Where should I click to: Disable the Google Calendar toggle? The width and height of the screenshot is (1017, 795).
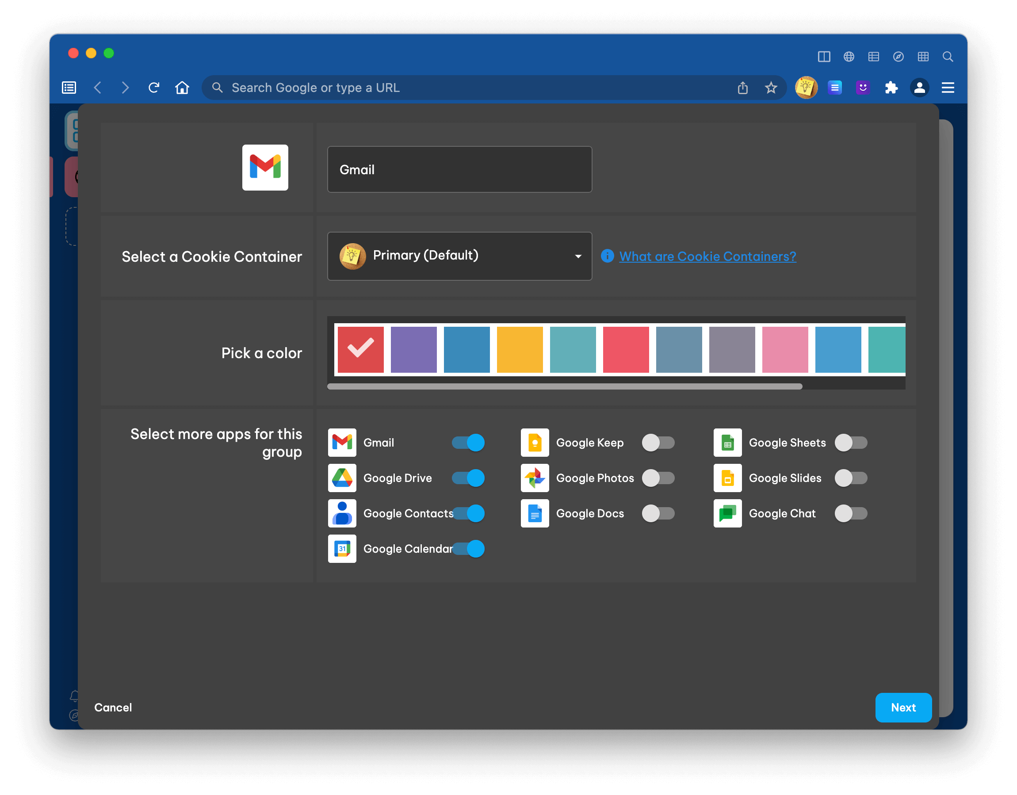point(468,549)
